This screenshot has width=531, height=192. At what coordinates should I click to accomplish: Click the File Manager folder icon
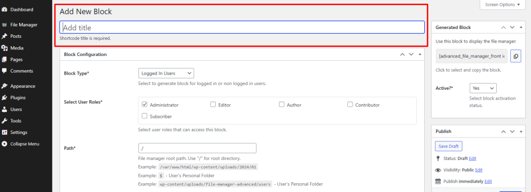[4, 25]
